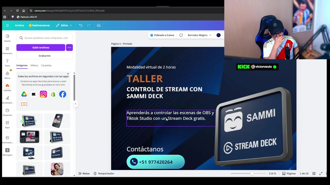Select the TALLER heading text

[145, 79]
